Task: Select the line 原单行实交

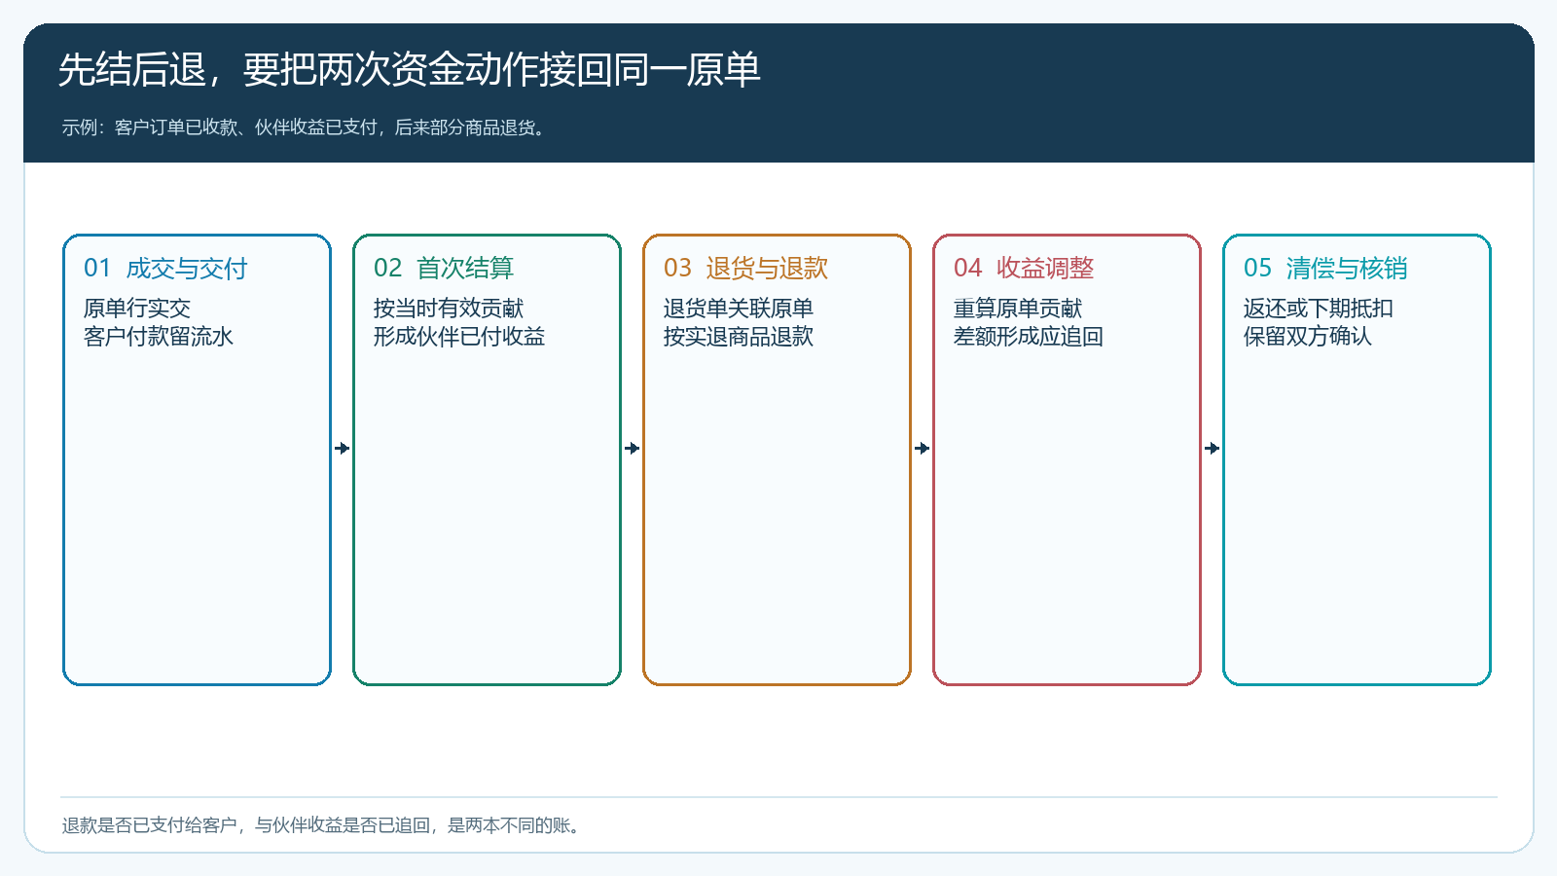Action: point(137,309)
